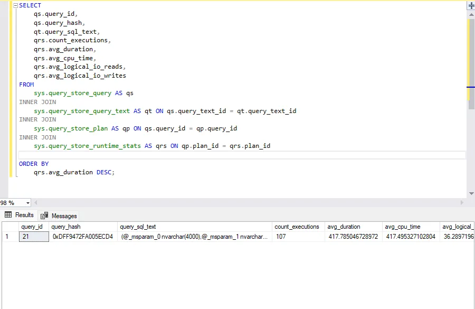
Task: Select the query hash cell 0xDFF9472FA005ECD4
Action: click(82, 237)
